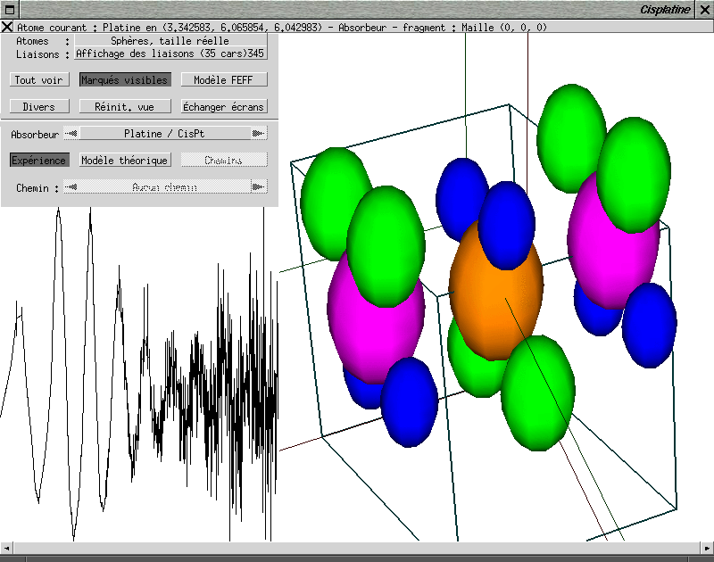Screen dimensions: 714x562
Task: Close the control panel with the X icon
Action: pos(7,27)
